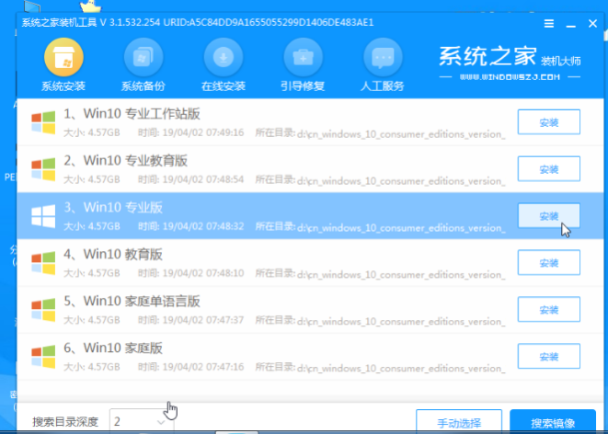Switch to 系统备份 tab label

tap(143, 86)
